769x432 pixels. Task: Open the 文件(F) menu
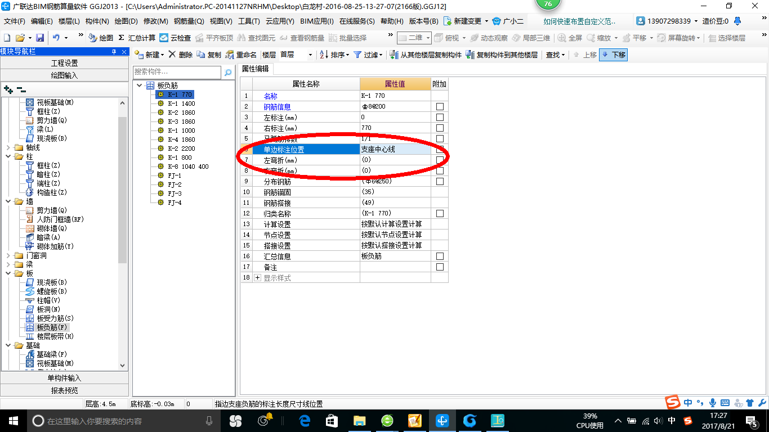click(15, 21)
